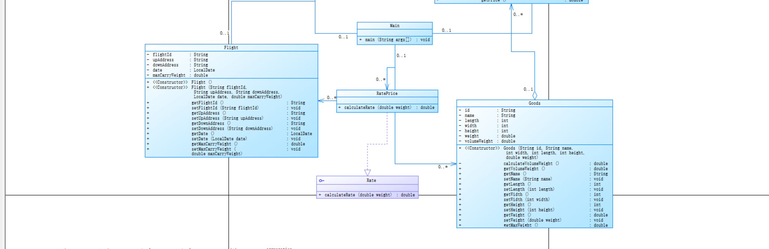Select main (String args[]) method in Main

(x=394, y=40)
